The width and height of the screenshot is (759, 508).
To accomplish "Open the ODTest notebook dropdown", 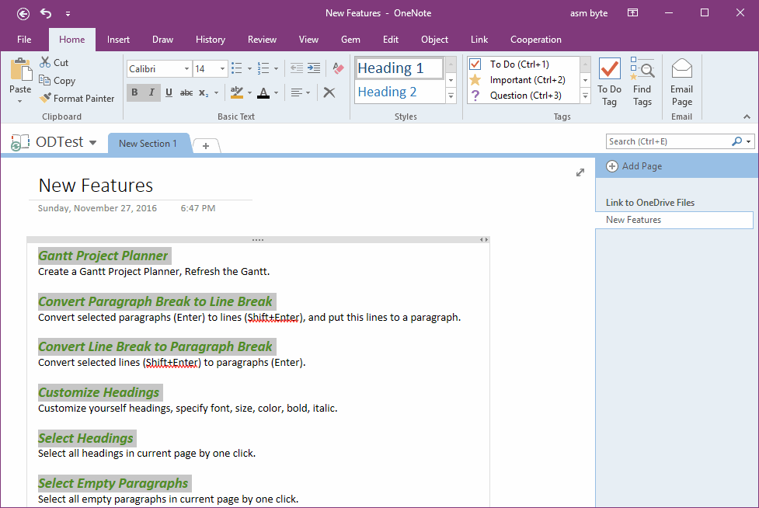I will (93, 143).
